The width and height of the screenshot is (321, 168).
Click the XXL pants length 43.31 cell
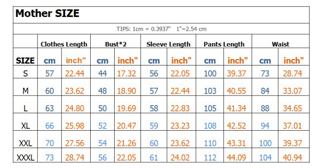tap(237, 143)
